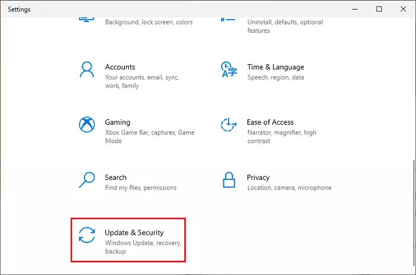416x275 pixels.
Task: Click 'Background, lock screen, colors' text
Action: pyautogui.click(x=149, y=22)
